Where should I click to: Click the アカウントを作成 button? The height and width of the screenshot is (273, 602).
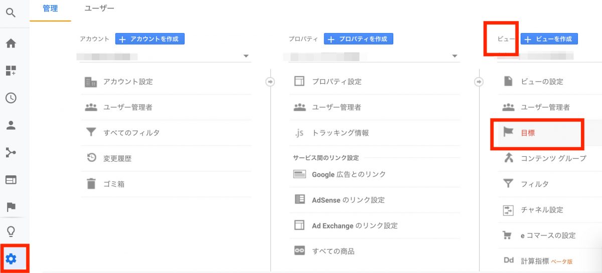pos(150,39)
